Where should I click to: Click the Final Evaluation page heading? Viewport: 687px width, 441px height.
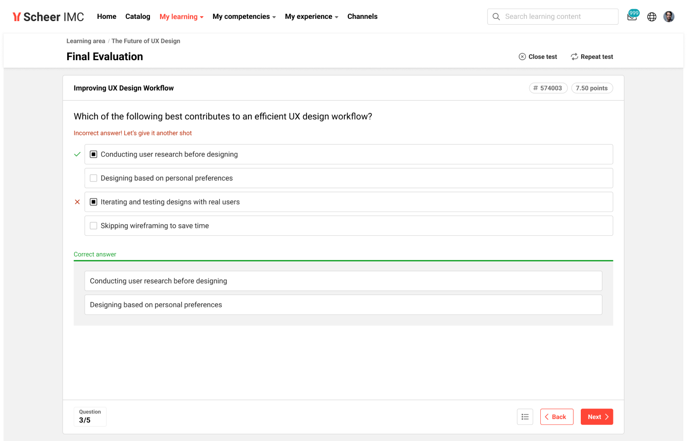point(105,57)
